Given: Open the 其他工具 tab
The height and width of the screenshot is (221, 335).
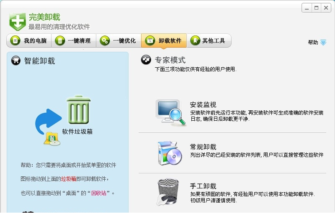Looking at the screenshot, I should 209,41.
